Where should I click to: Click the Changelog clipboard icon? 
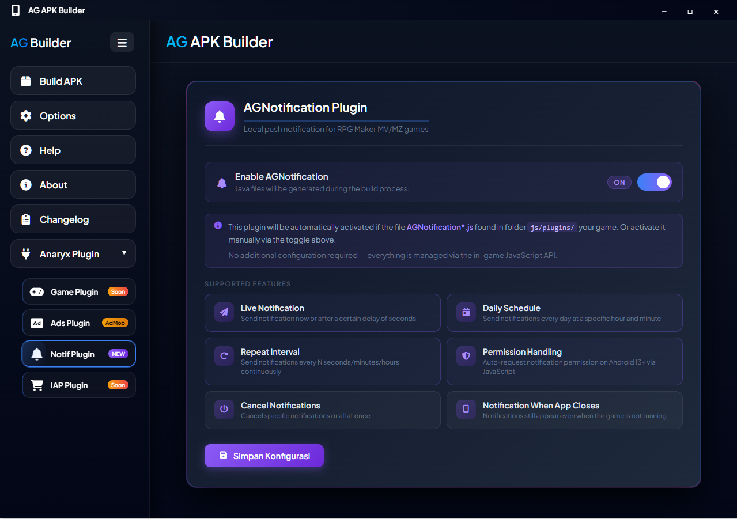tap(26, 219)
